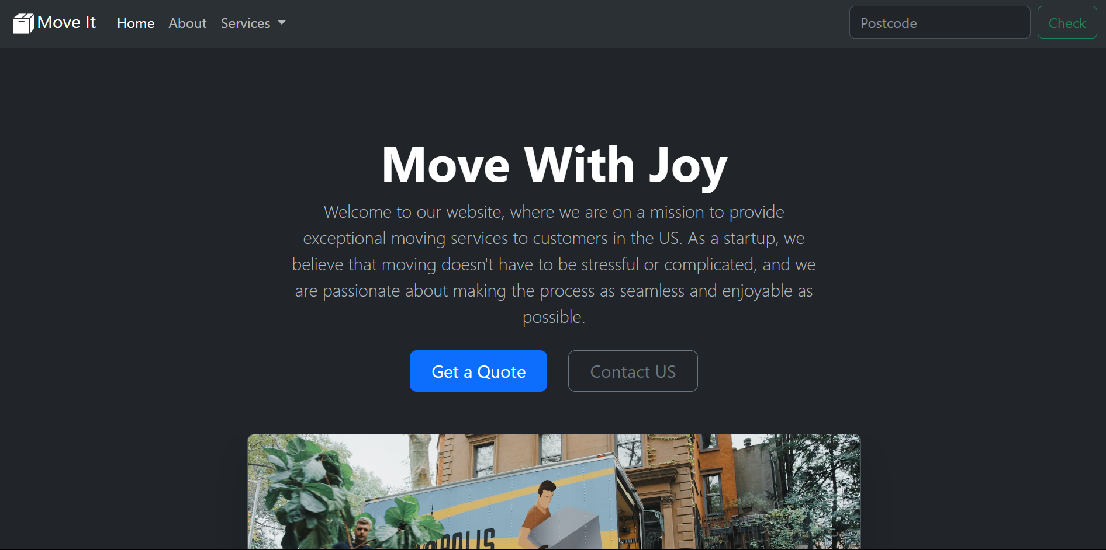Click the Move It box logo icon

[x=23, y=23]
